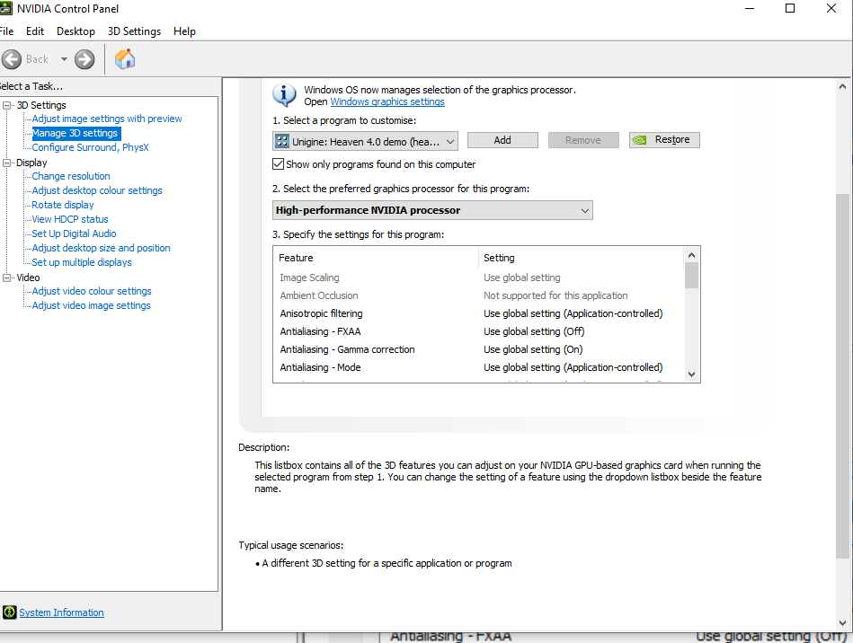Click the Home icon in toolbar

pos(125,59)
